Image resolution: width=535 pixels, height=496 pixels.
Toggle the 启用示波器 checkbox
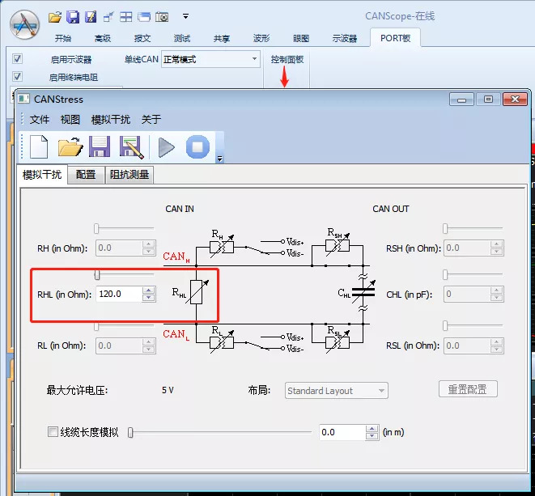point(18,59)
